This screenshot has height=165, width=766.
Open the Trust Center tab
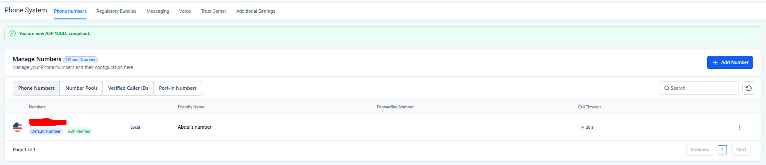[x=213, y=11]
